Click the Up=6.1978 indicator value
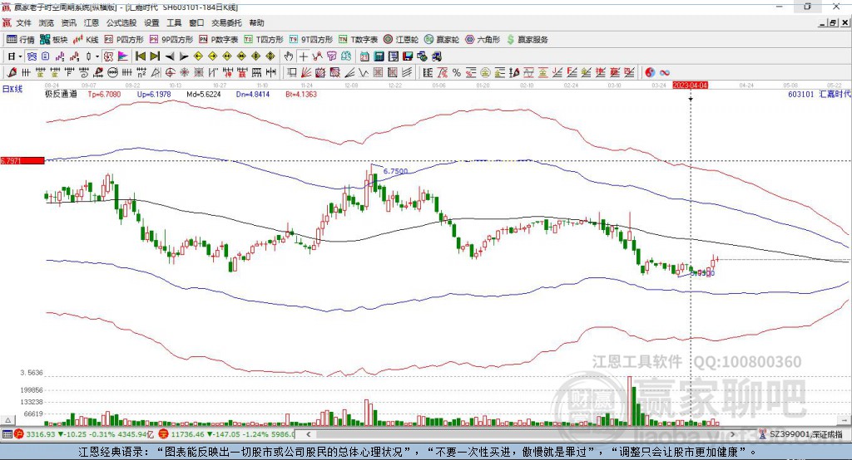 coord(154,94)
